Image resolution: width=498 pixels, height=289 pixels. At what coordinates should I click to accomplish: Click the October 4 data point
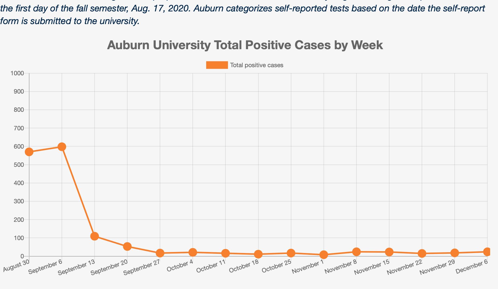(193, 252)
